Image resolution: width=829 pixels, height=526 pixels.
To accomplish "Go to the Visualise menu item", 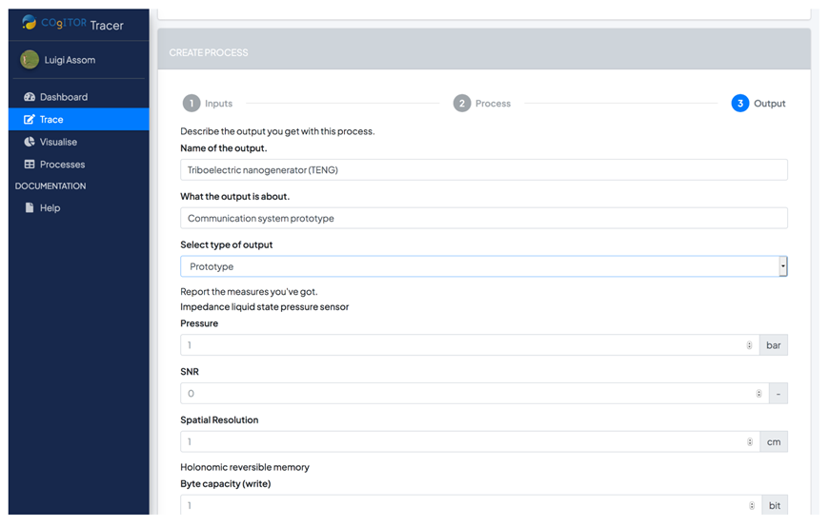I will pos(79,142).
